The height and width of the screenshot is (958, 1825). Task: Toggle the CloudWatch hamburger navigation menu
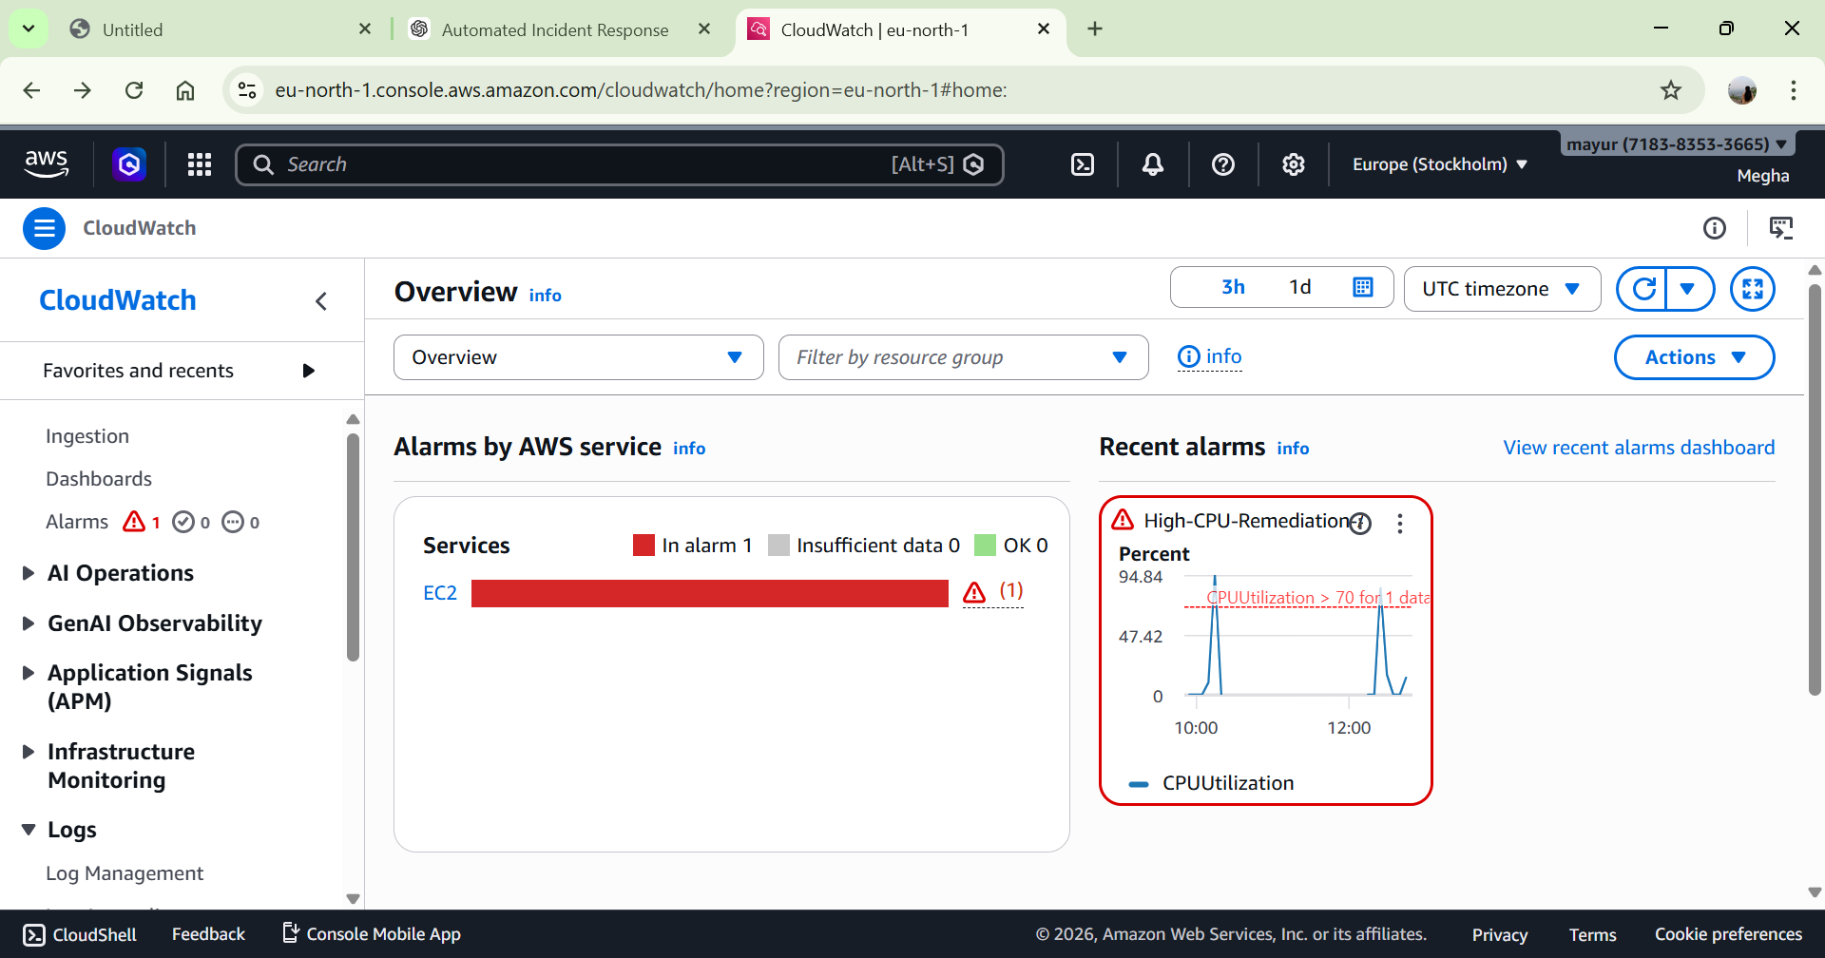pyautogui.click(x=44, y=228)
